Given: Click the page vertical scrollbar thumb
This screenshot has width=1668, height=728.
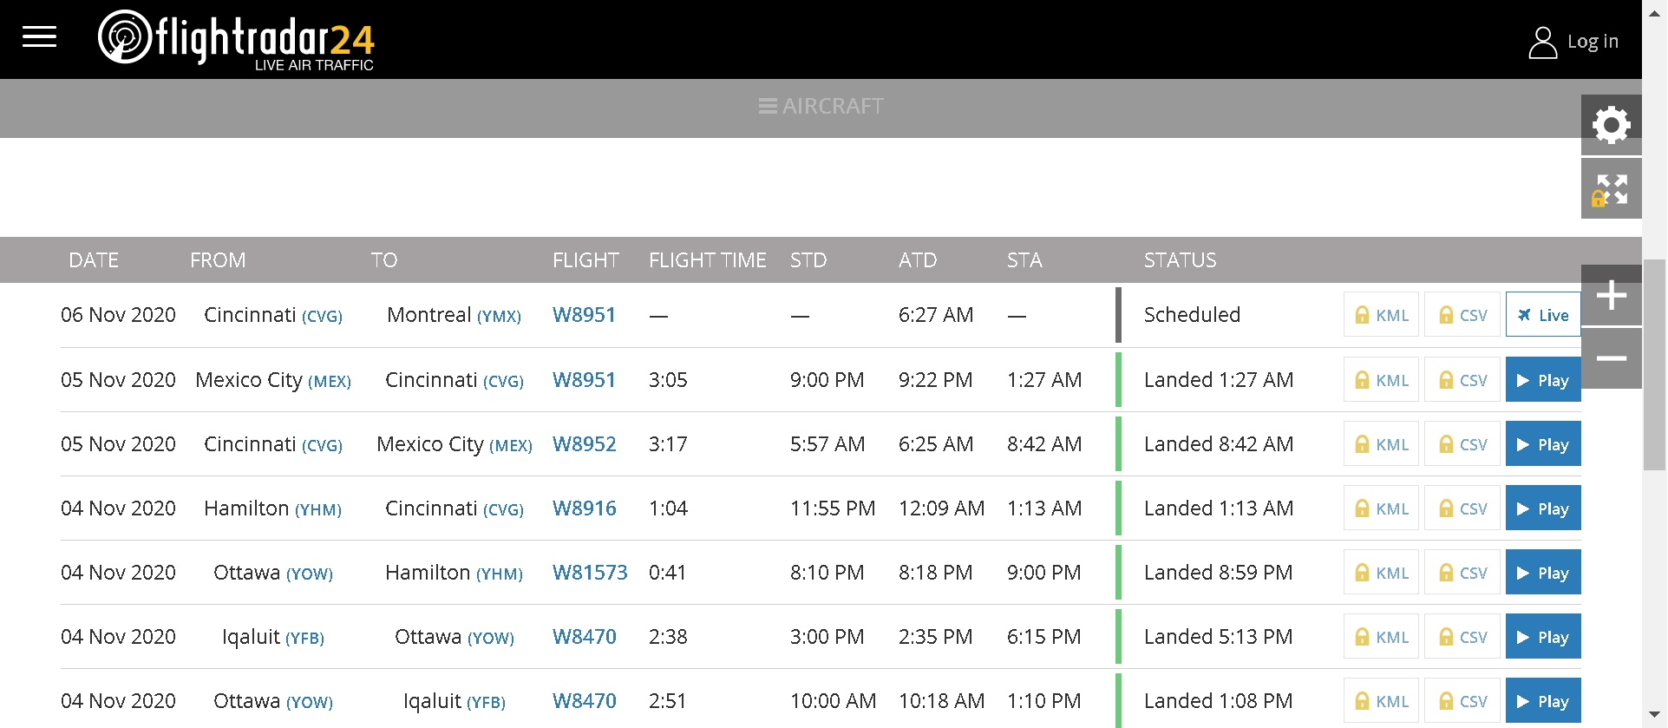Looking at the screenshot, I should 1655,364.
